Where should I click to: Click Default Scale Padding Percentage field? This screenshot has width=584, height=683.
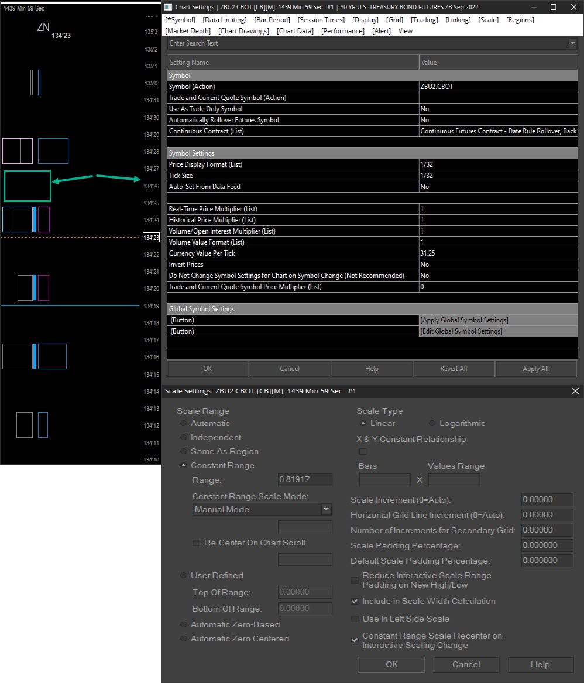547,561
